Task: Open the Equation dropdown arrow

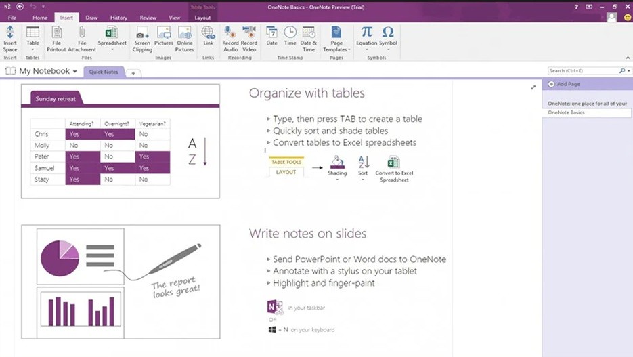Action: [x=366, y=50]
